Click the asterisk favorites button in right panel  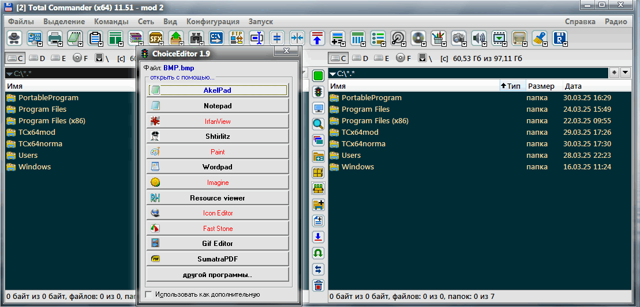614,73
